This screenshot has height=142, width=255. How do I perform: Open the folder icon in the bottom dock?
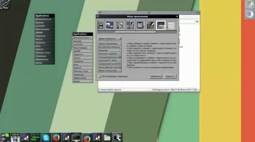click(107, 138)
